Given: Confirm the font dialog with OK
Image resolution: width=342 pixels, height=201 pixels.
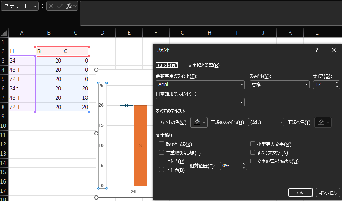Looking at the screenshot, I should point(300,192).
